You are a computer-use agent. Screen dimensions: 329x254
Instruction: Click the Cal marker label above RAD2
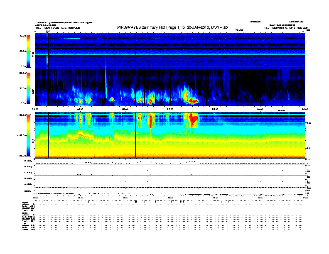coord(48,31)
